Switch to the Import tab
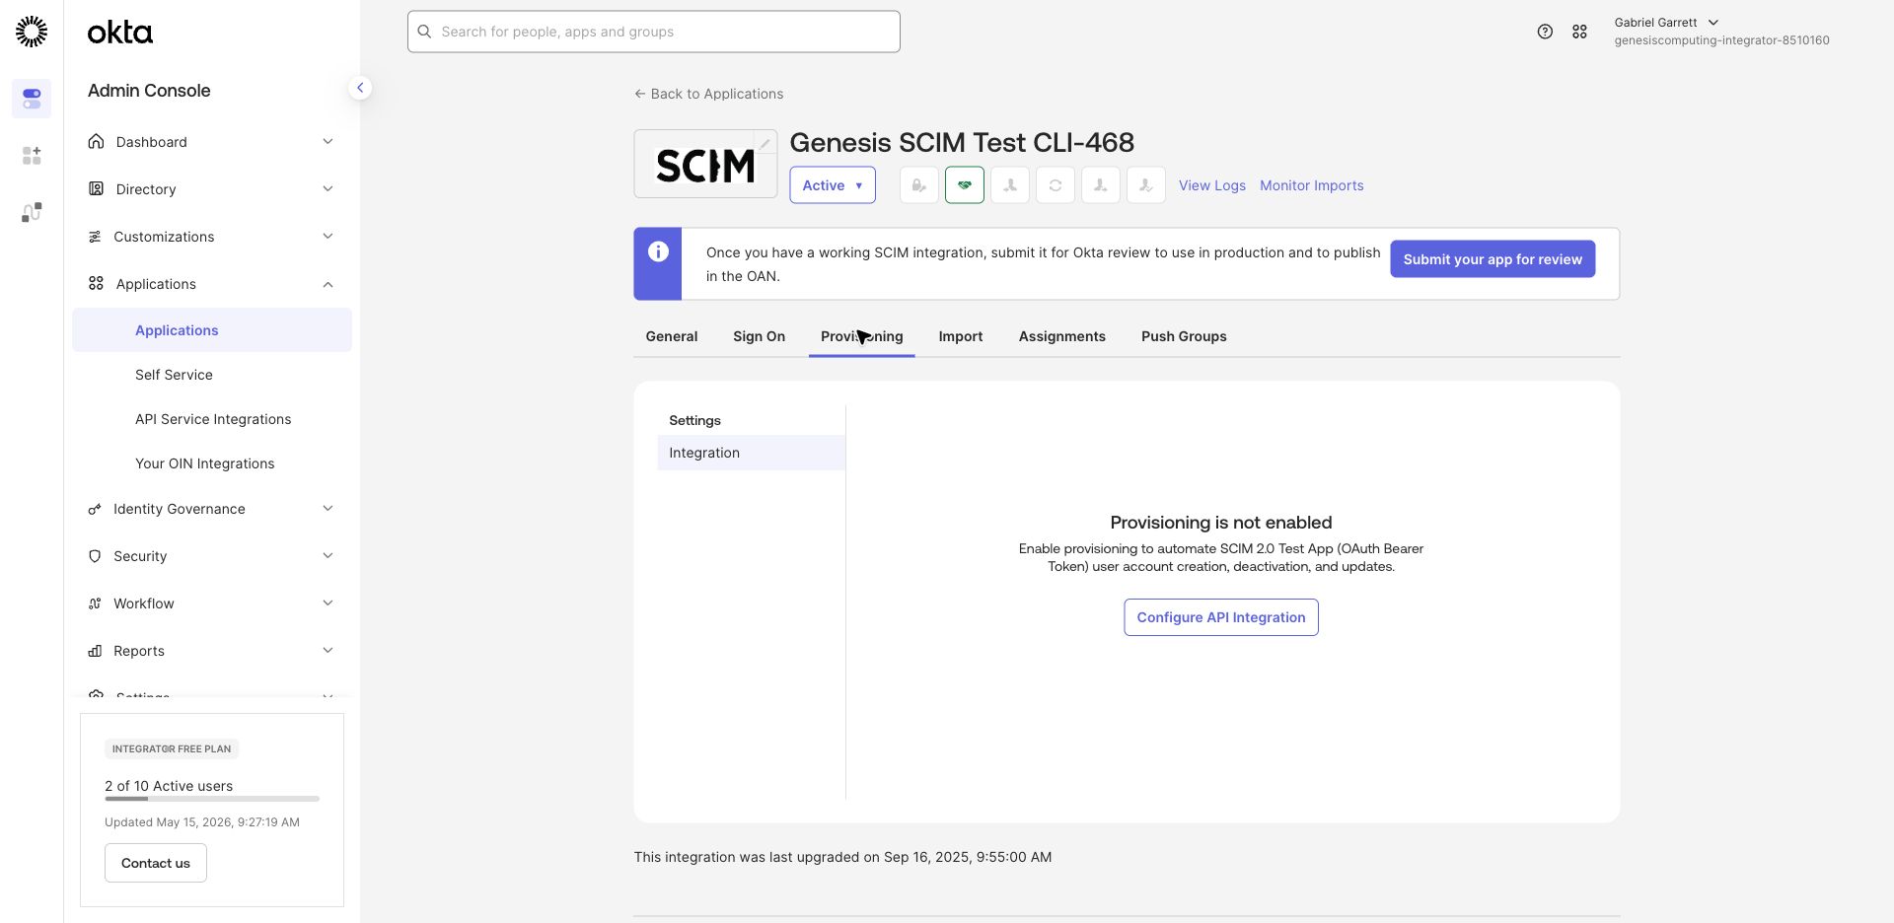1894x923 pixels. pos(961,336)
